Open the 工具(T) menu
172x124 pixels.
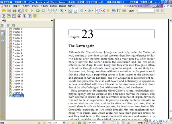pos(44,6)
